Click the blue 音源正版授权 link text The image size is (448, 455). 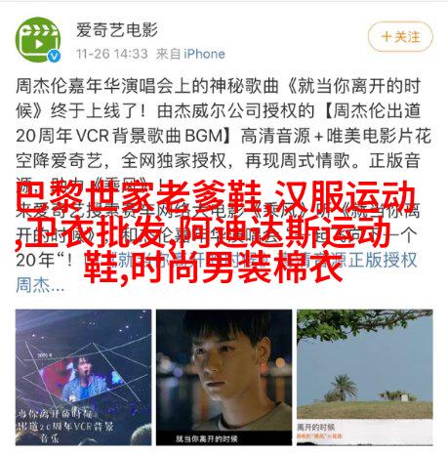[374, 260]
